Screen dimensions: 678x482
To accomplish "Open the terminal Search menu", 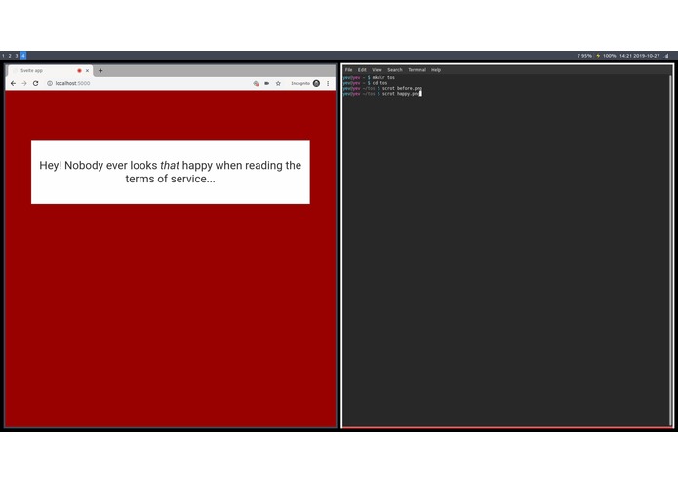I will (x=395, y=70).
